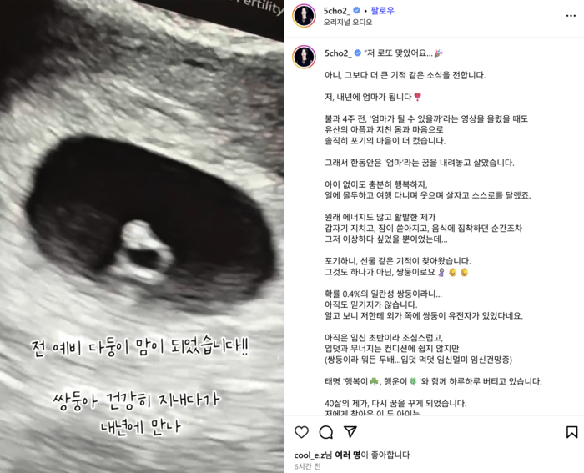Open the three-dot more options menu
The width and height of the screenshot is (584, 473).
point(571,16)
